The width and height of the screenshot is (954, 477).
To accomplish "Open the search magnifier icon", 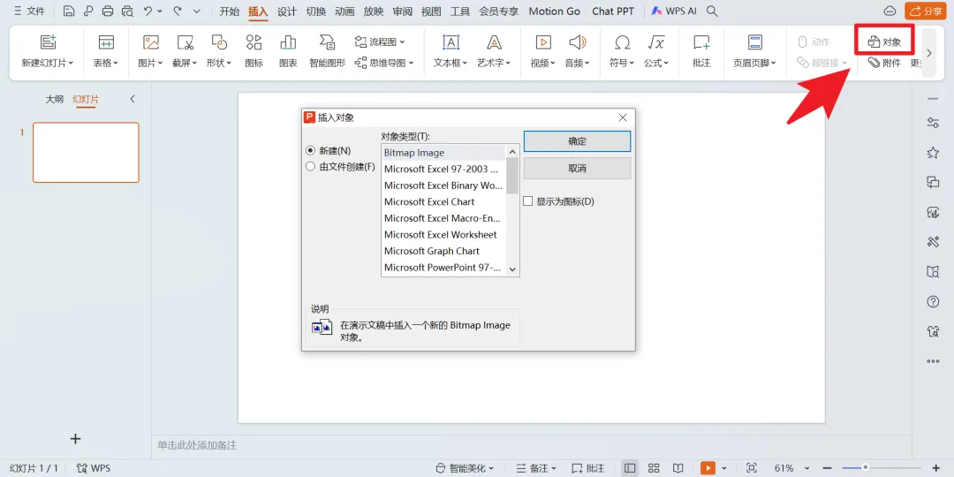I will click(x=712, y=11).
